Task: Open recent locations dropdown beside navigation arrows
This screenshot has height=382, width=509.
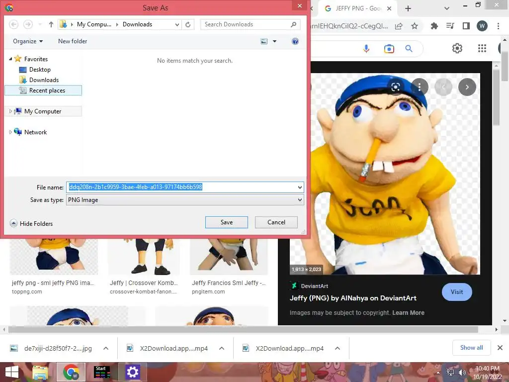Action: tap(40, 24)
